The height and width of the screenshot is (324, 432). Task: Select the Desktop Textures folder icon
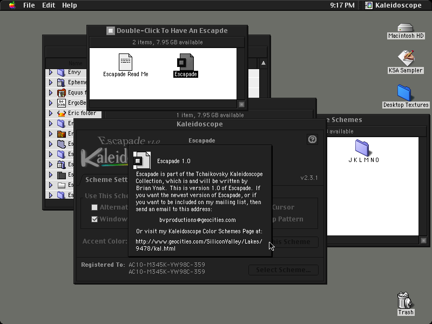[x=404, y=93]
